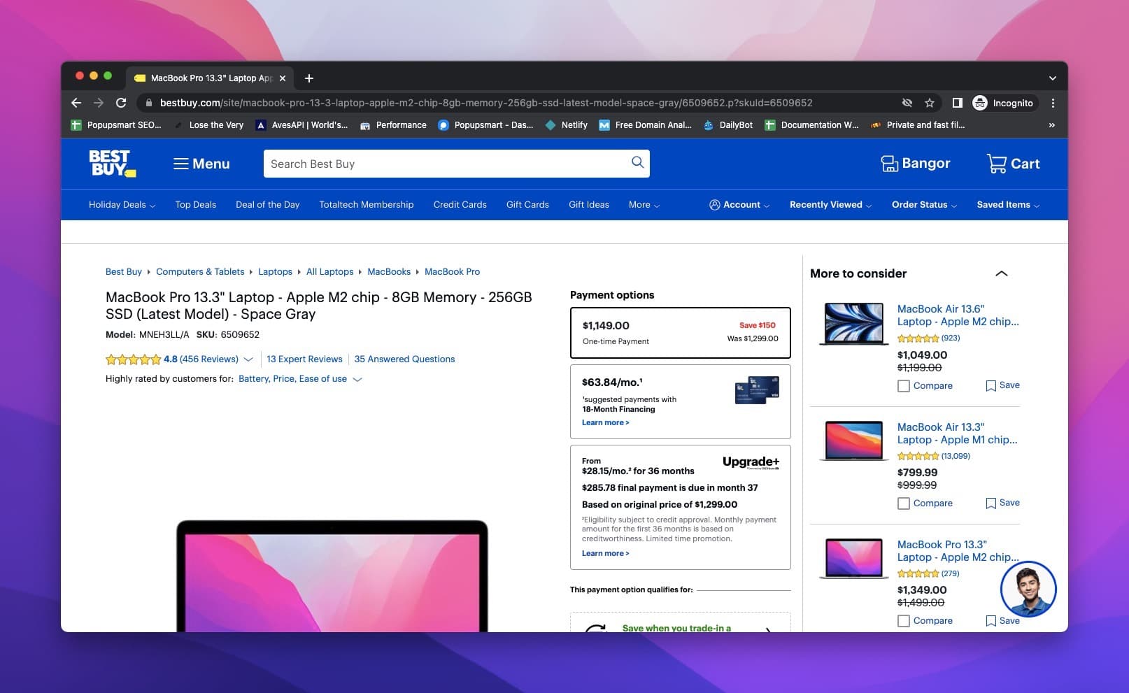Open MacBook Air 13.3" M1 product thumbnail
The width and height of the screenshot is (1129, 693).
pos(853,441)
